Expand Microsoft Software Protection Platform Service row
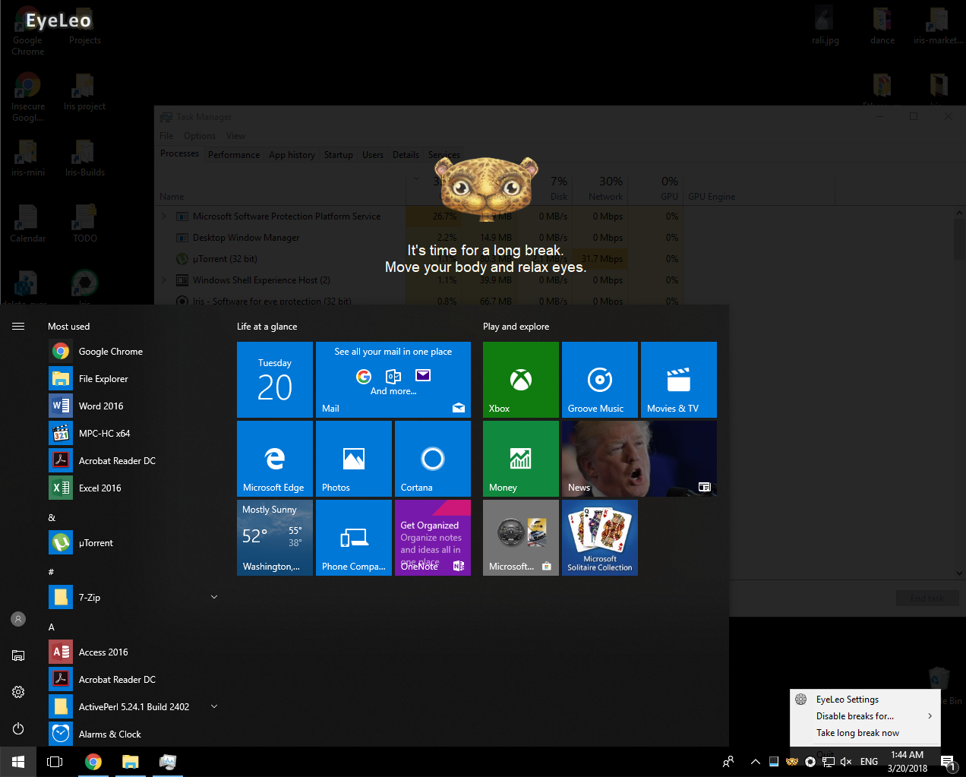The width and height of the screenshot is (966, 777). 164,216
